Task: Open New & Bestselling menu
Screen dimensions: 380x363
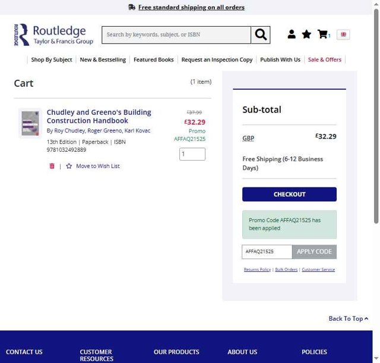Action: pos(103,60)
